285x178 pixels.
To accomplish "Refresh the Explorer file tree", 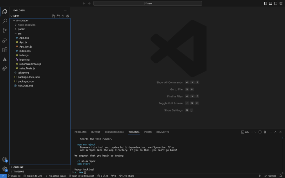I will [x=63, y=16].
